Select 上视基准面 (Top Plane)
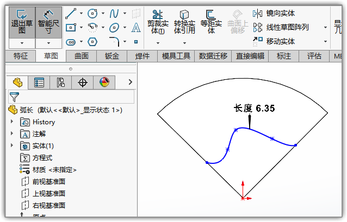Image resolution: width=347 pixels, height=222 pixels. (x=44, y=194)
